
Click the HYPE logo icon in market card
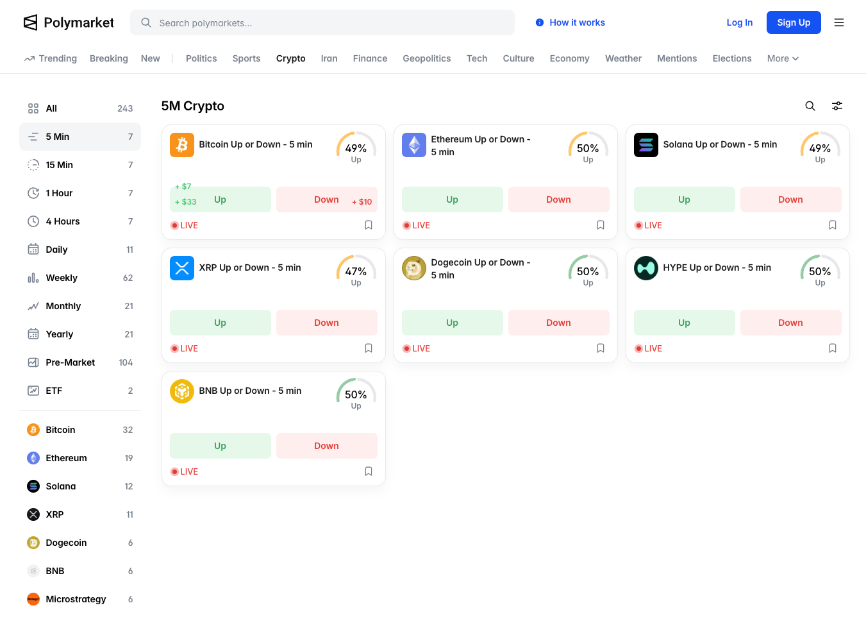point(646,268)
